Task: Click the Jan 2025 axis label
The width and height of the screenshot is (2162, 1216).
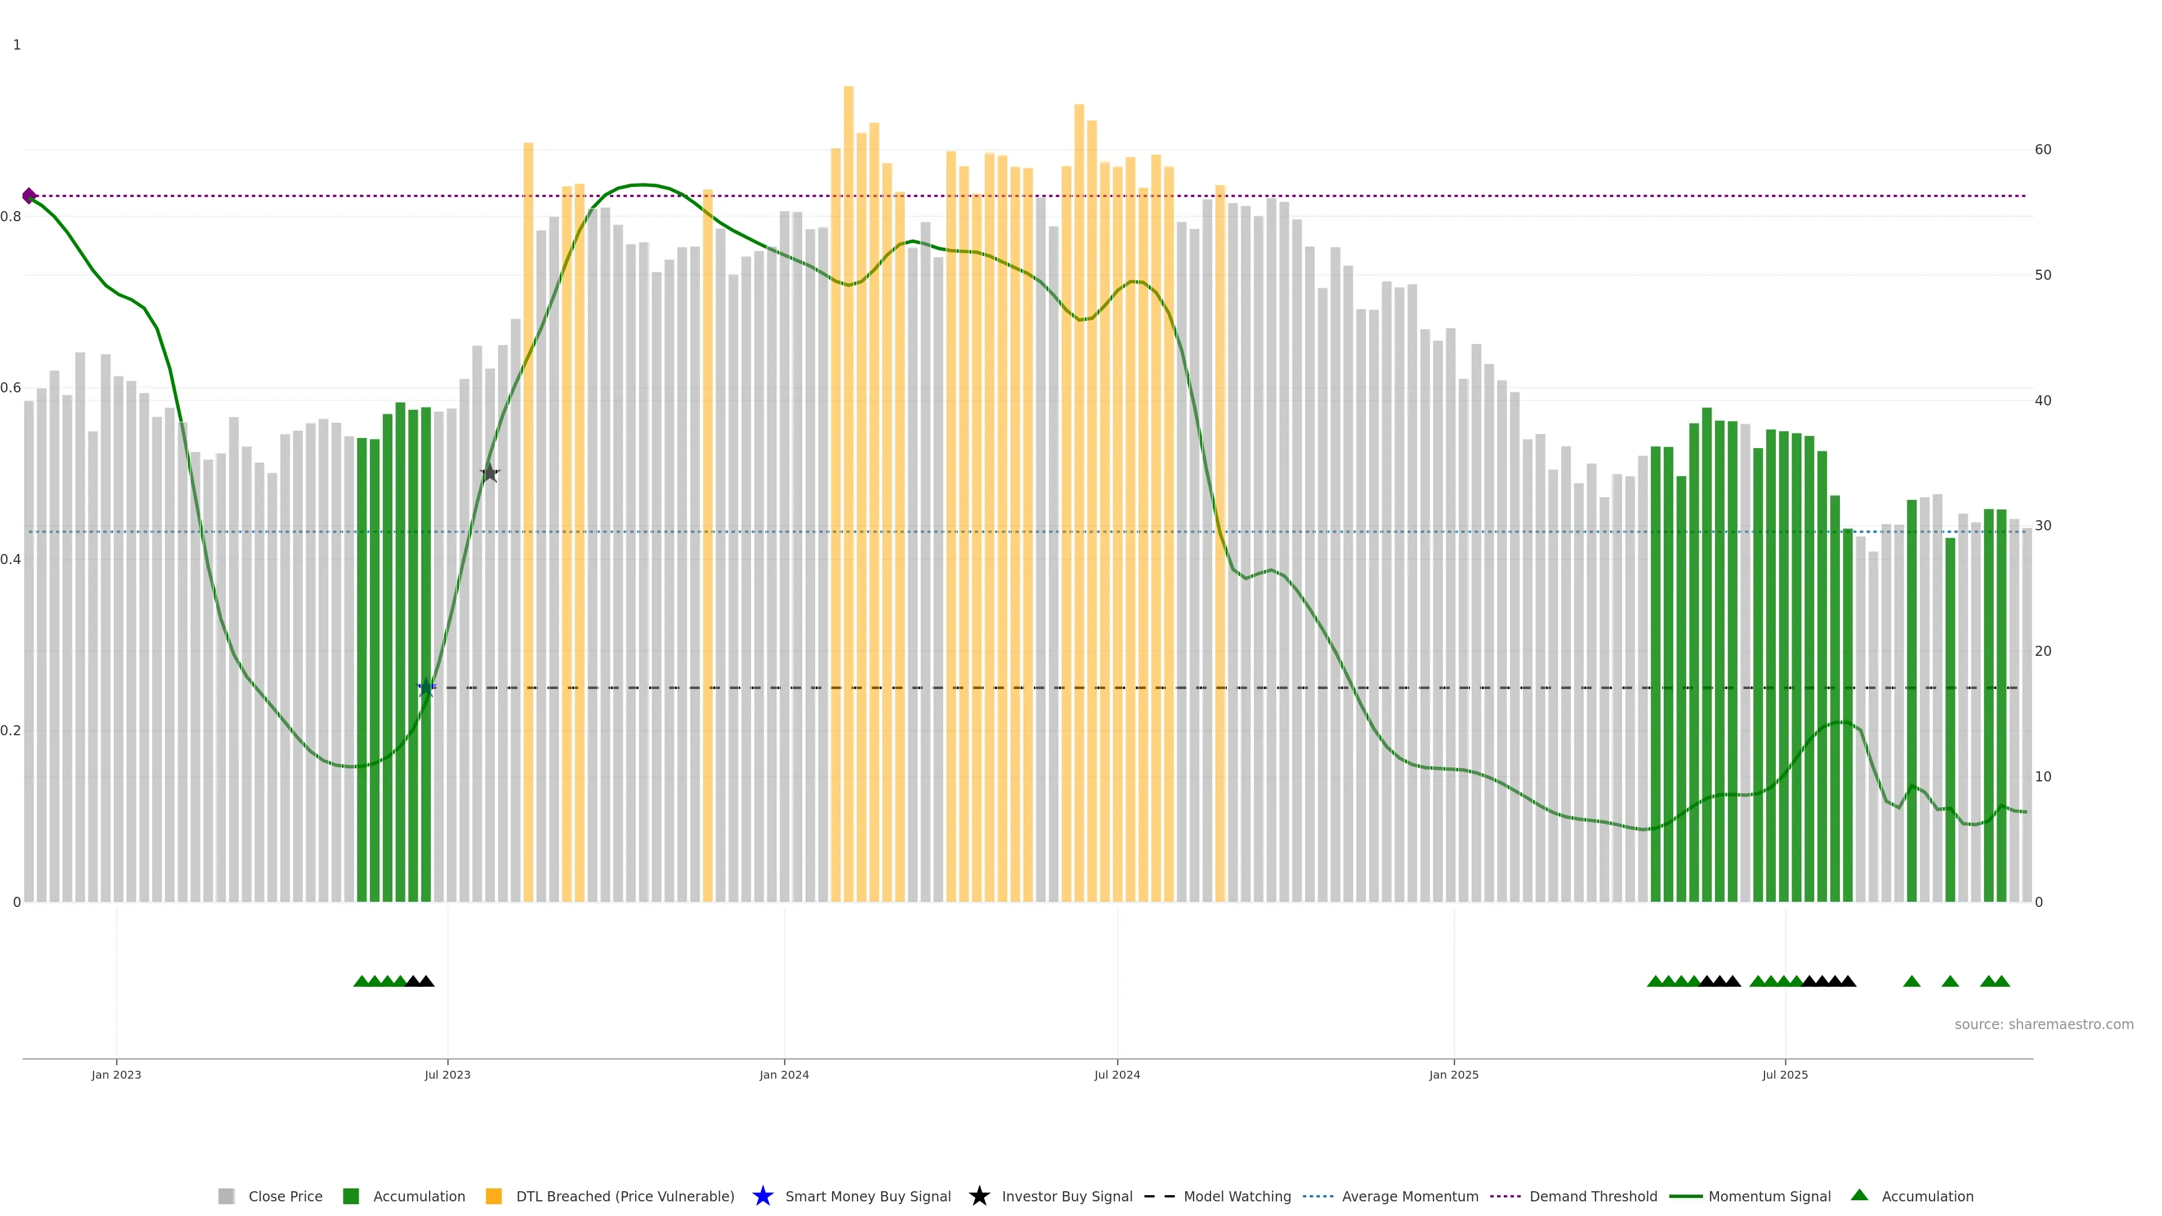Action: coord(1454,1074)
